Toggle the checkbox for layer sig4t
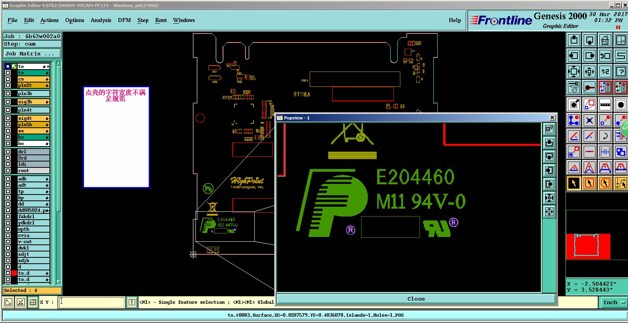Viewport: 628px width, 323px height. (x=8, y=118)
